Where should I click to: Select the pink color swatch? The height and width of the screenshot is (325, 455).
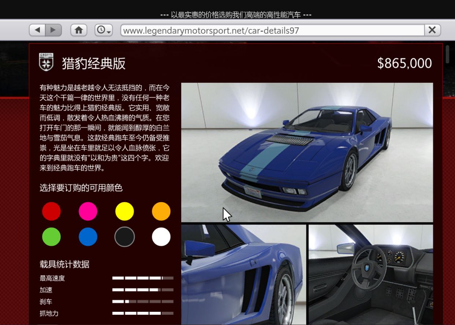(x=88, y=211)
